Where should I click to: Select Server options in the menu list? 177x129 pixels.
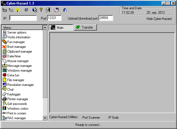pos(17,32)
